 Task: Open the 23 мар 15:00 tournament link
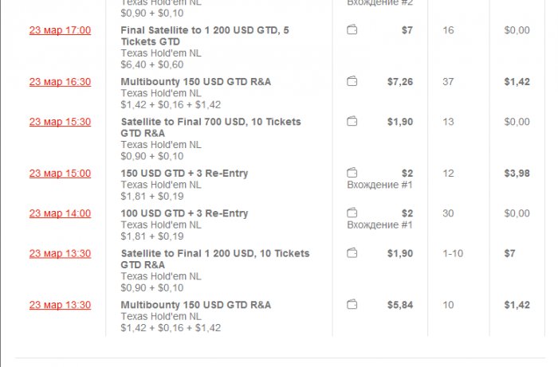60,174
